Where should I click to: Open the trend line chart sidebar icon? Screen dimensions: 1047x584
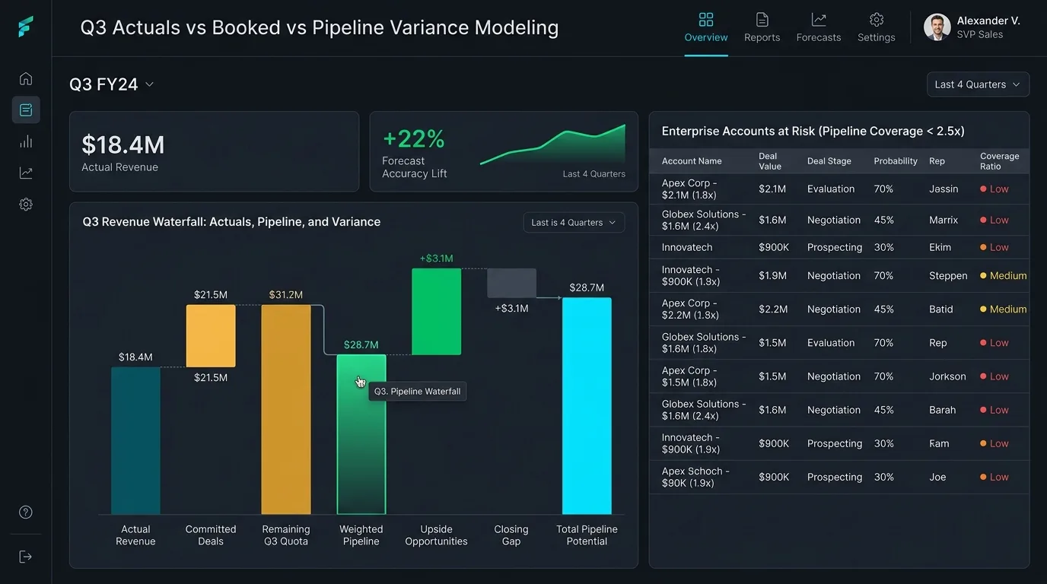[x=26, y=173]
